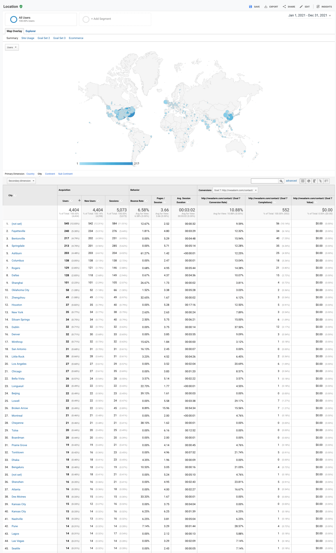This screenshot has height=553, width=336.
Task: Switch to the Map Overlay tab
Action: (x=14, y=31)
